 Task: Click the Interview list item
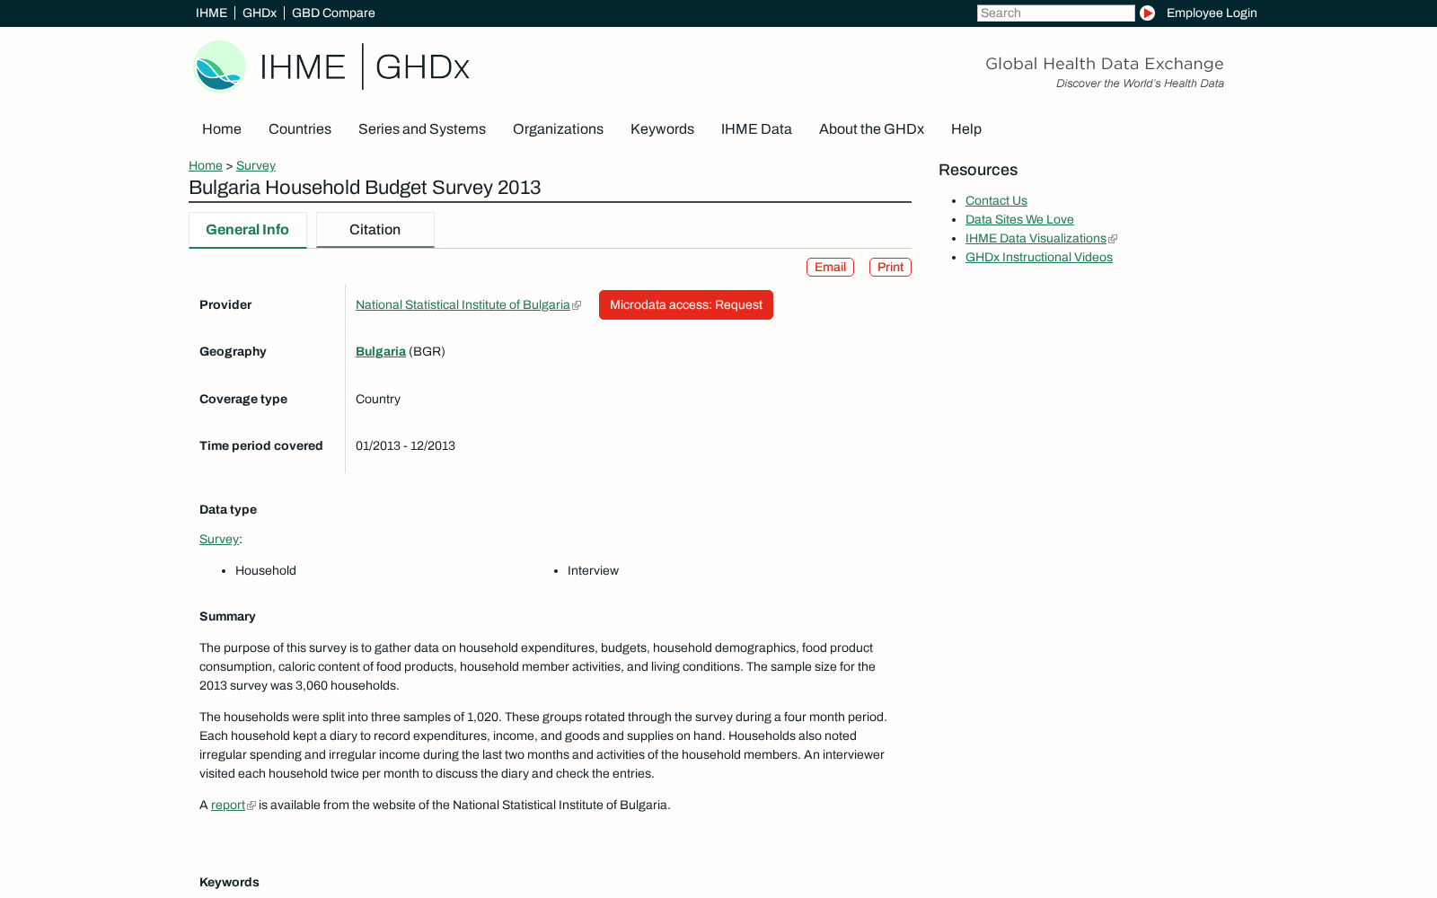point(593,571)
